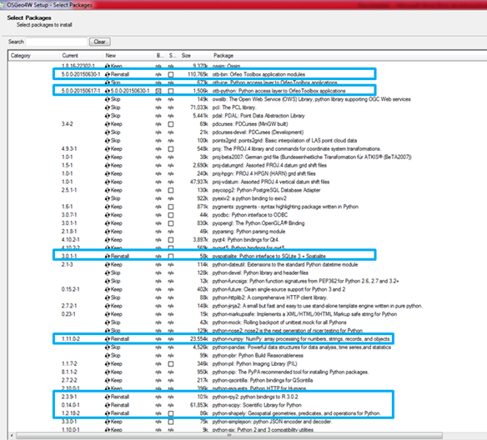Cycle the action icon for owslib package
This screenshot has width=487, height=440.
coord(108,99)
